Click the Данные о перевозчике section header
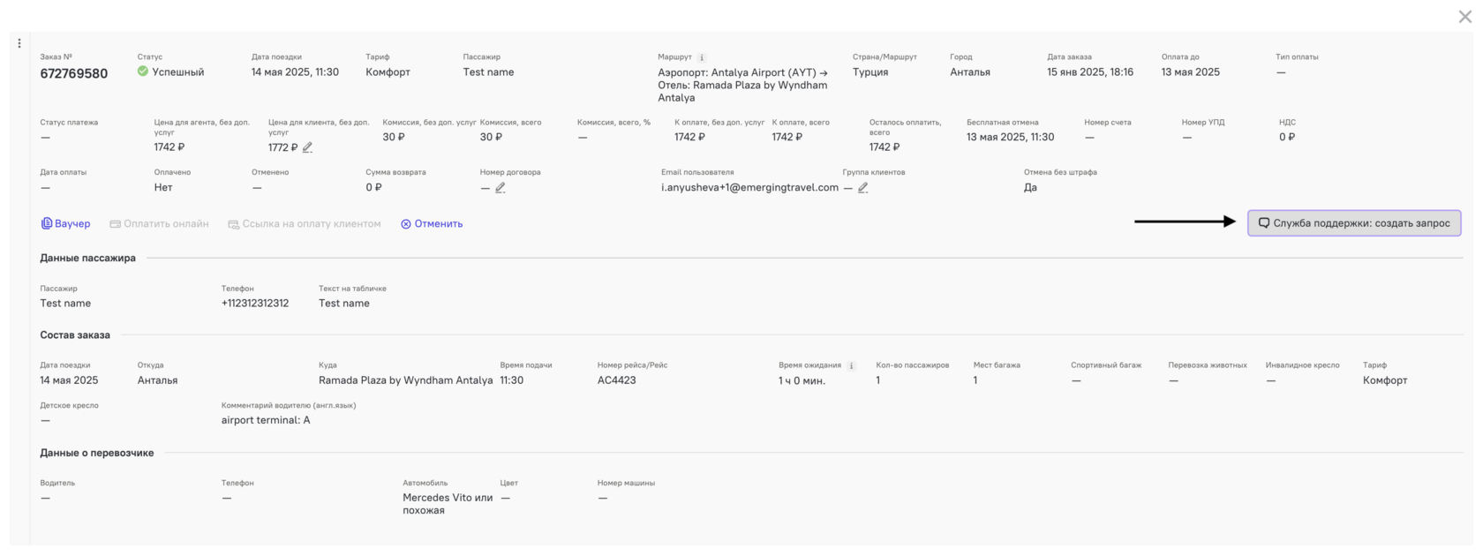The width and height of the screenshot is (1483, 556). [x=97, y=453]
